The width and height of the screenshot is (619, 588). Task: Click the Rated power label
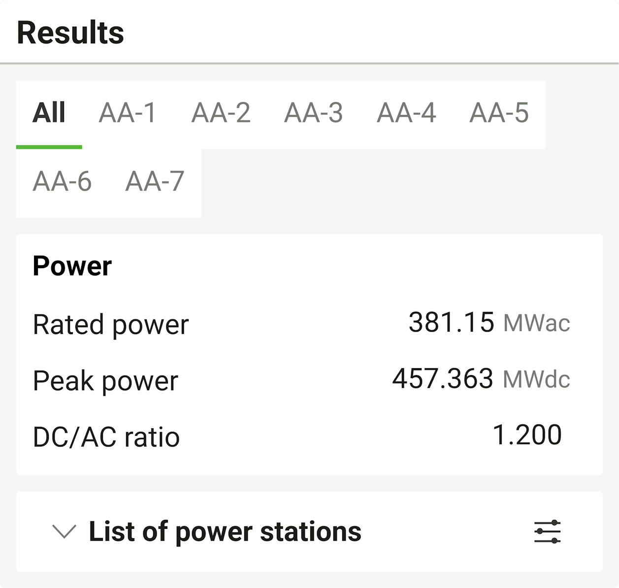point(111,325)
